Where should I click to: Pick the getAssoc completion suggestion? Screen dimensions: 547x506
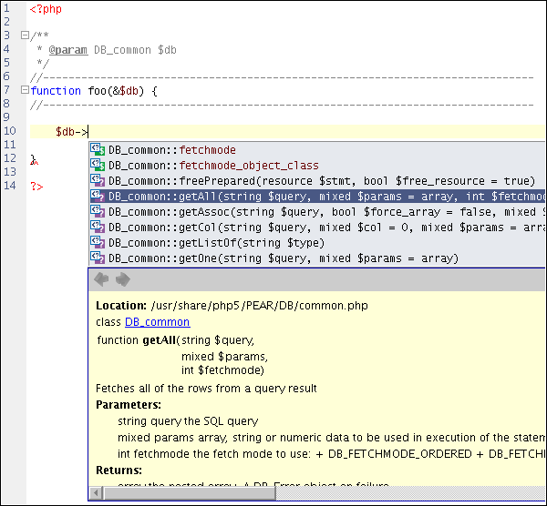tap(316, 211)
